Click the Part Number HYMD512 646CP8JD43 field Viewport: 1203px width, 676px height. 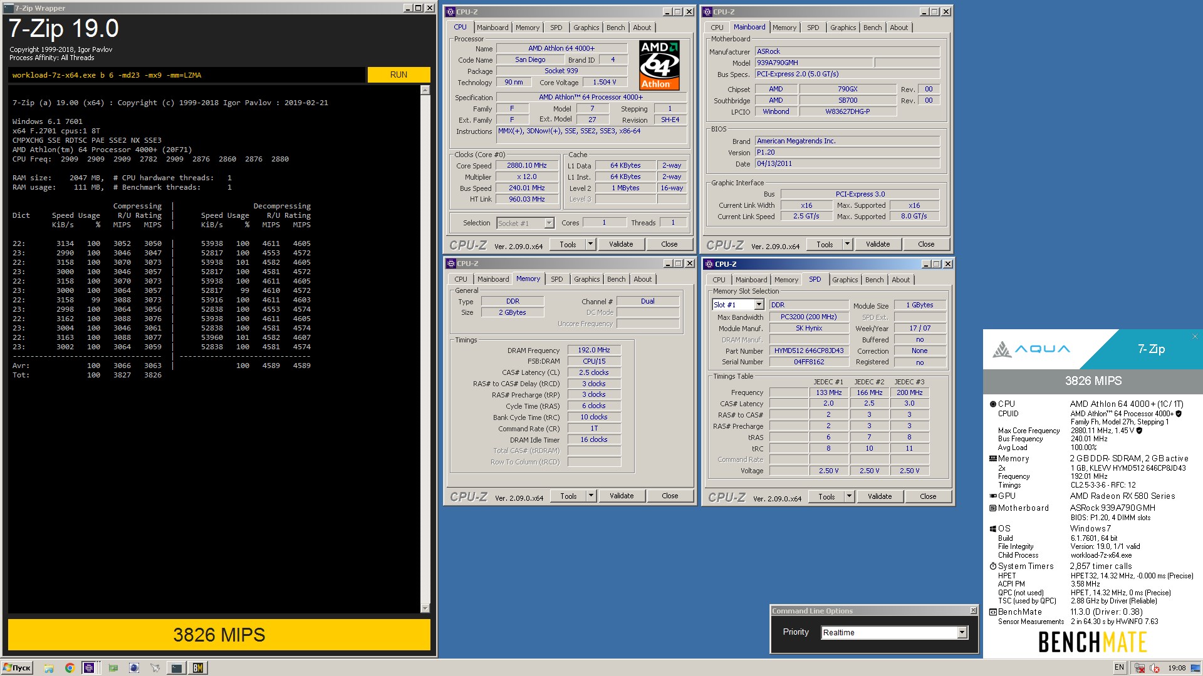pyautogui.click(x=808, y=351)
